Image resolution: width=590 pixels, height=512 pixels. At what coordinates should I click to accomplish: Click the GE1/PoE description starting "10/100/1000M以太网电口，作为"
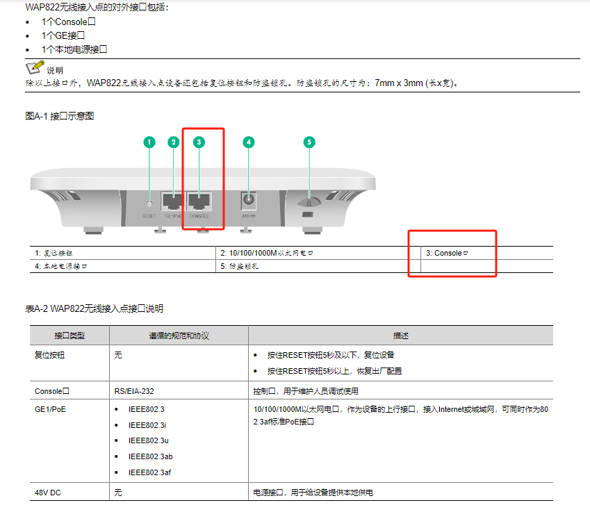point(401,415)
